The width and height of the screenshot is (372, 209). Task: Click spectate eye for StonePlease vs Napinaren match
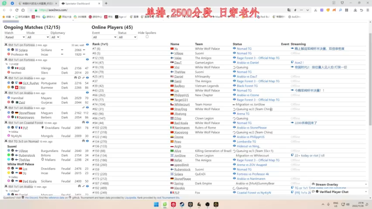[87, 108]
